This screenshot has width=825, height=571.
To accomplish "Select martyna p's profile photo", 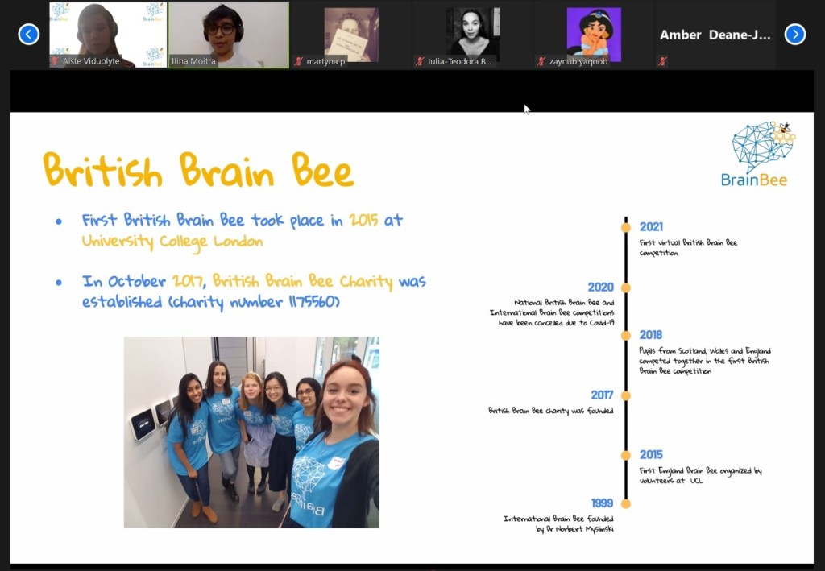I will pyautogui.click(x=351, y=34).
